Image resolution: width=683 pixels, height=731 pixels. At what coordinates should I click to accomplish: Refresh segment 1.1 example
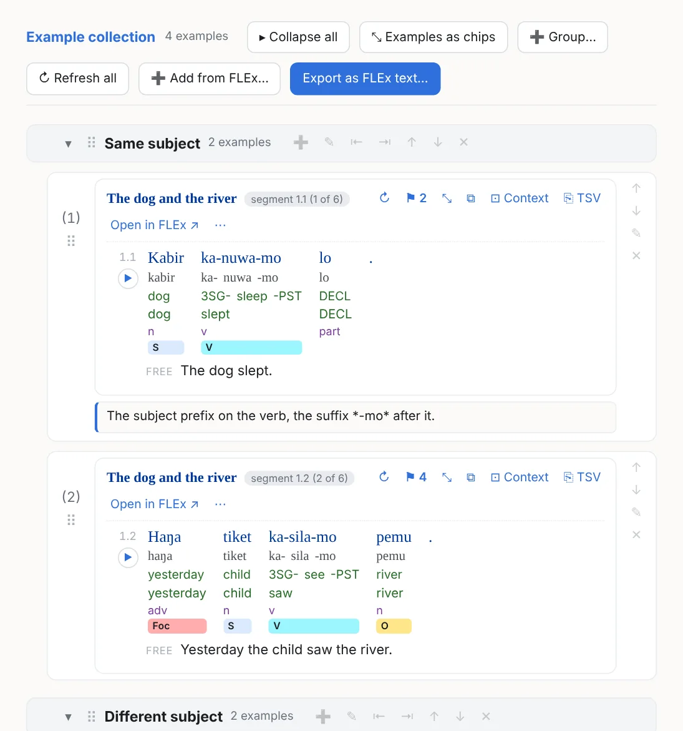tap(384, 198)
